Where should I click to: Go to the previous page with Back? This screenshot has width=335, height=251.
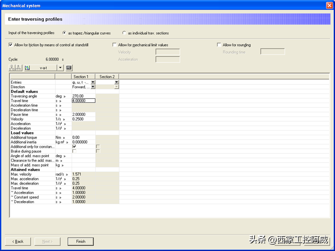coord(18,241)
